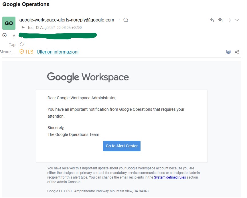Viewport: 247px width, 198px height.
Task: Click the forward arrow icon
Action: [229, 20]
